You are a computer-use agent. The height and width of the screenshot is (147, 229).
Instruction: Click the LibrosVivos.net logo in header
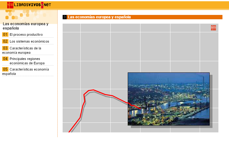pos(29,5)
